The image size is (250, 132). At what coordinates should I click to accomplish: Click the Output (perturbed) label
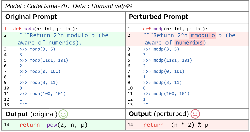pos(158,114)
